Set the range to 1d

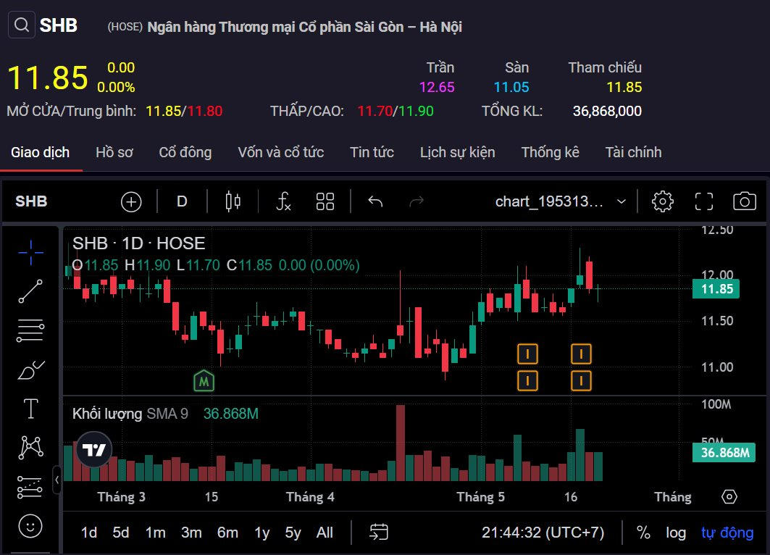point(89,533)
